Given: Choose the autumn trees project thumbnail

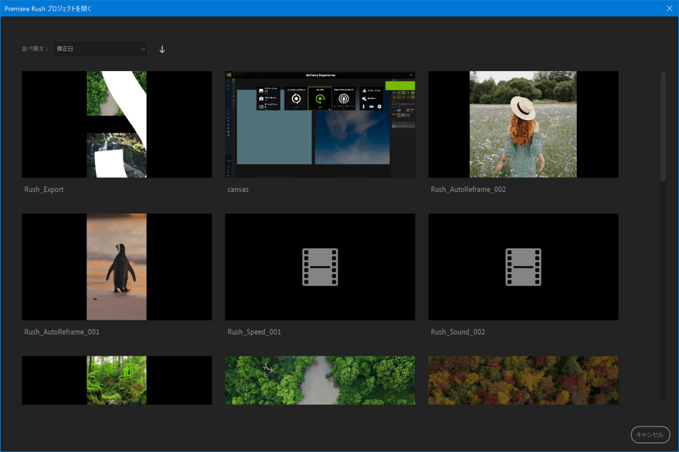Looking at the screenshot, I should tap(523, 380).
